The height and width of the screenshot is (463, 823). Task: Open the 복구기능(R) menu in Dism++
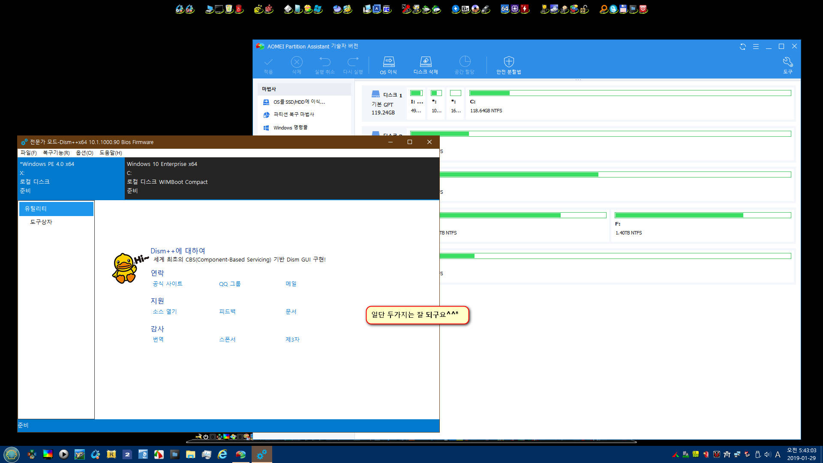[56, 153]
